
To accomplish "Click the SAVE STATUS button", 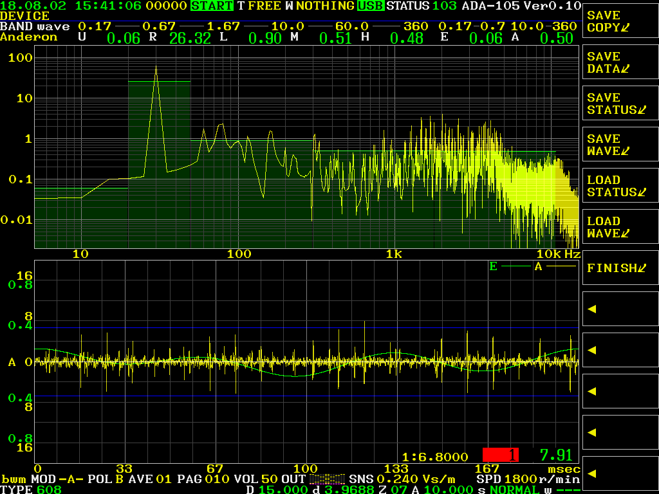I will [620, 104].
